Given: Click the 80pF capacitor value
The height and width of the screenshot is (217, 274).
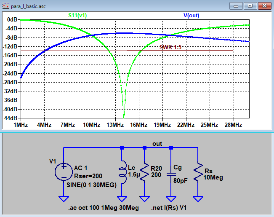Looking at the screenshot, I should [181, 180].
